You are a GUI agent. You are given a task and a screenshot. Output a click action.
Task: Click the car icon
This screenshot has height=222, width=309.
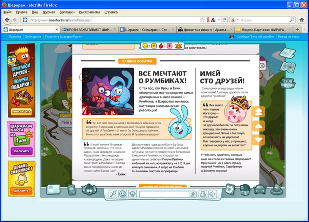tap(260, 189)
